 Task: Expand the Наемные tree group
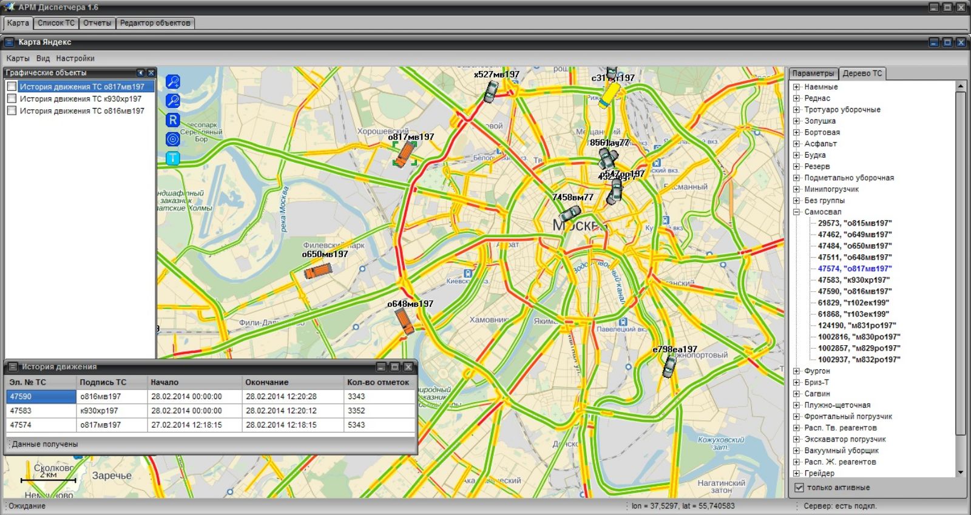[796, 87]
